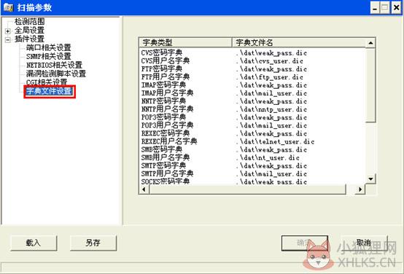Click the 字典文件名 column header

tap(298, 42)
